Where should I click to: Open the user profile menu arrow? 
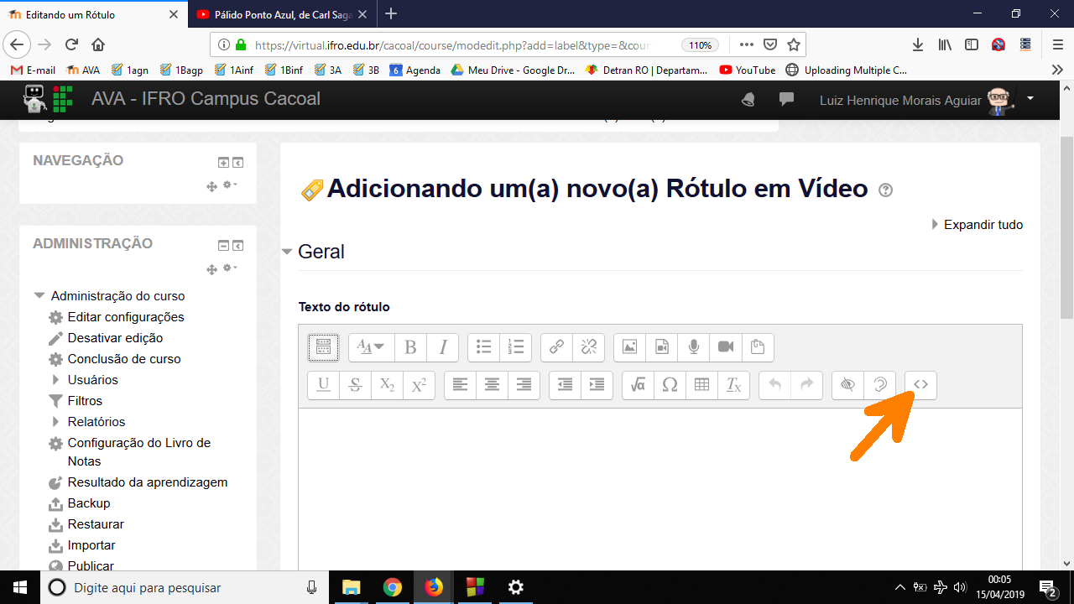coord(1030,98)
